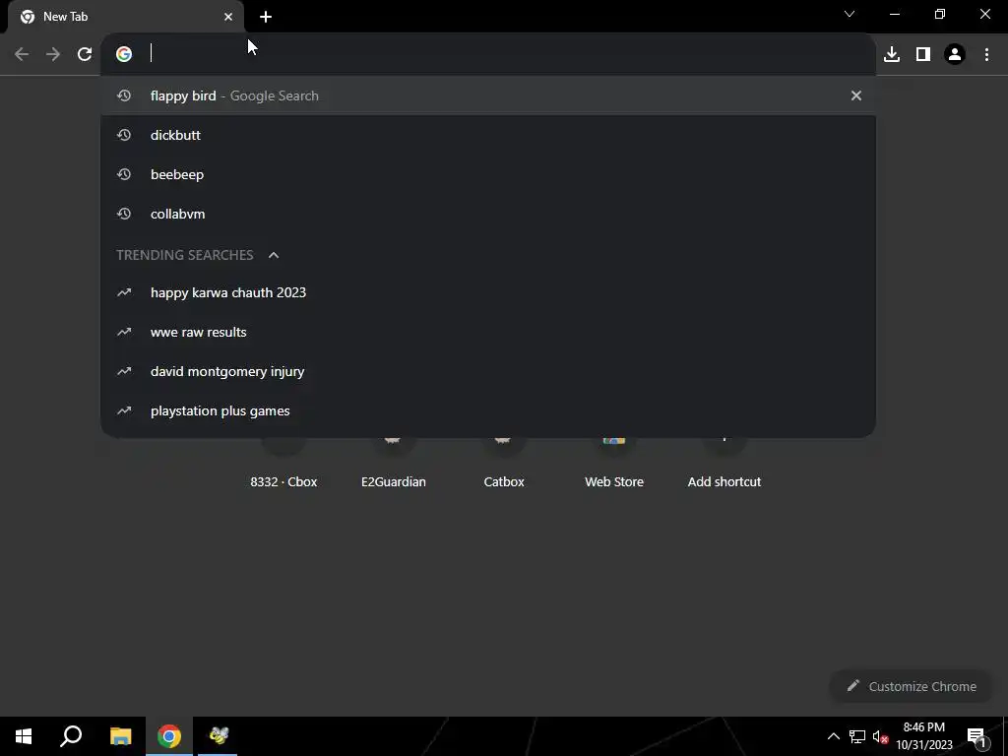Viewport: 1008px width, 756px height.
Task: Select david montgomery injury trending search
Action: 488,371
